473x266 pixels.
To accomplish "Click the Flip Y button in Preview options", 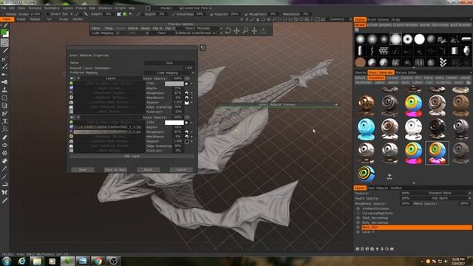I will point(169,28).
